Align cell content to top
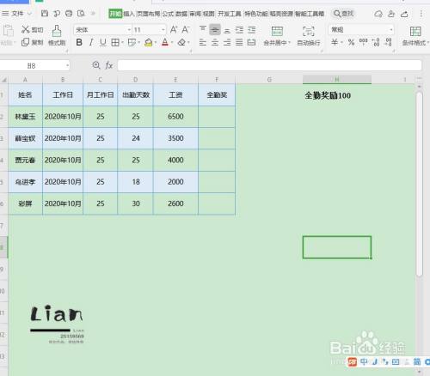The height and width of the screenshot is (376, 430). (x=203, y=29)
